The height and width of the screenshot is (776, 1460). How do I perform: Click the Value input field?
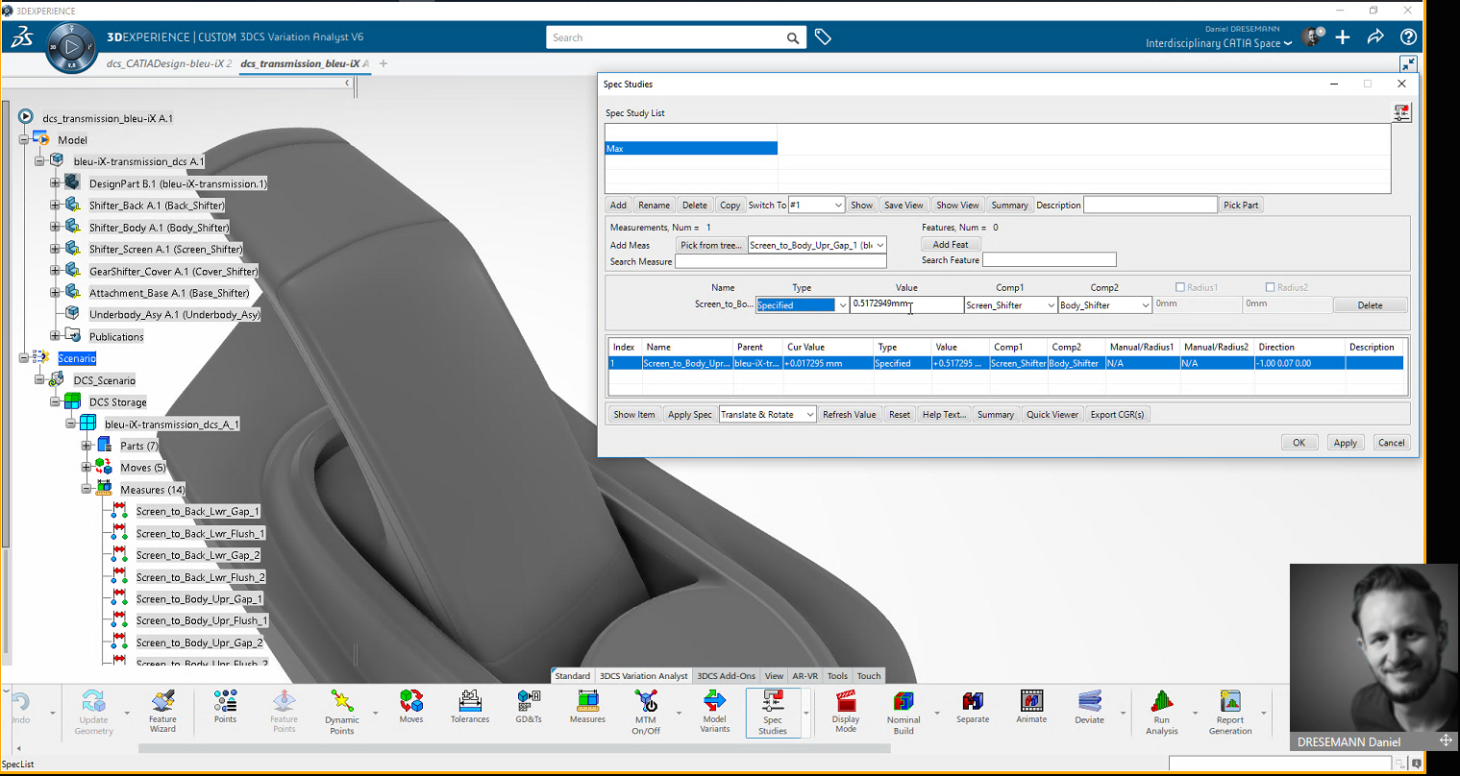pyautogui.click(x=906, y=304)
